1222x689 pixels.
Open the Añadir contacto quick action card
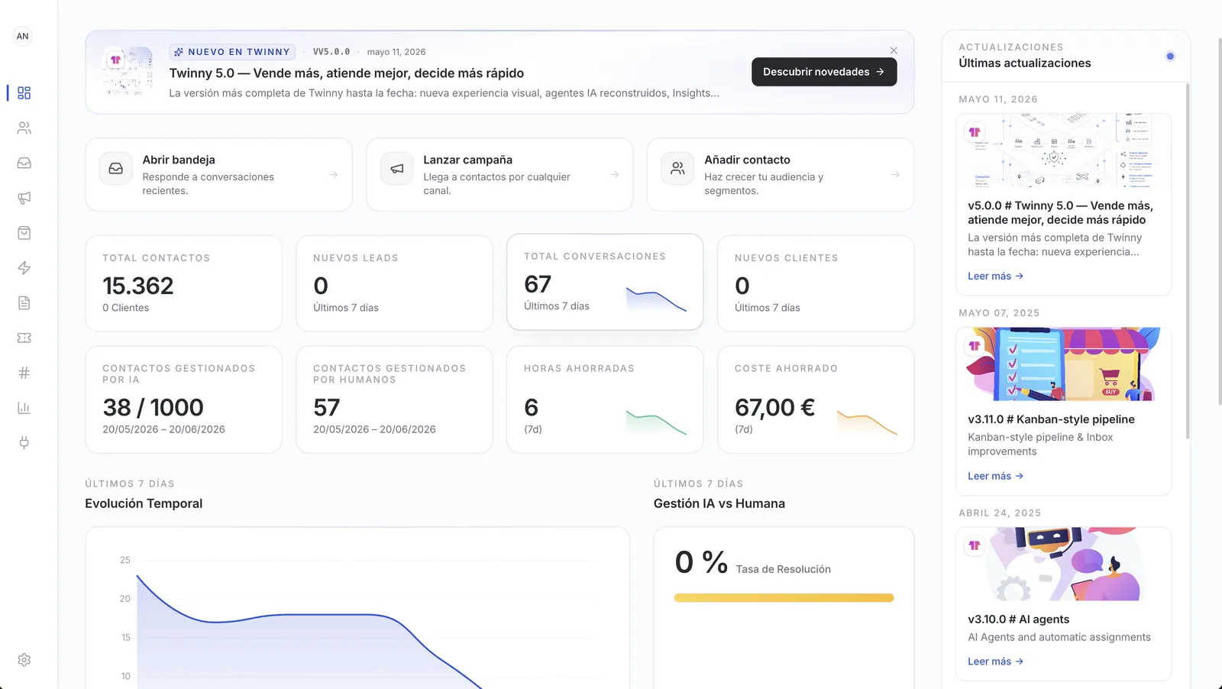(x=781, y=175)
